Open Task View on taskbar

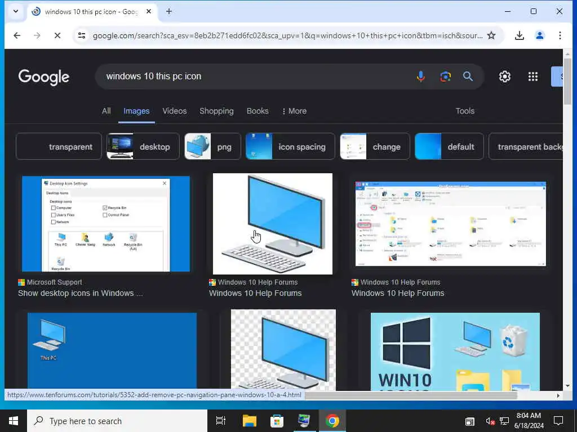pyautogui.click(x=221, y=421)
